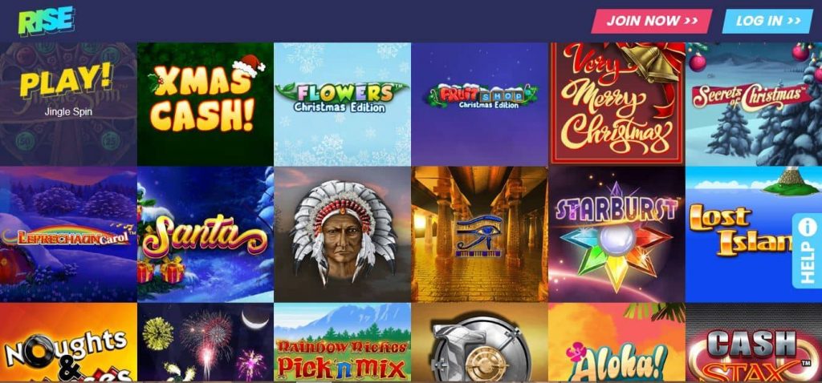Open the Eye of Horus game tile
Screen dimensions: 822x383
tap(480, 235)
